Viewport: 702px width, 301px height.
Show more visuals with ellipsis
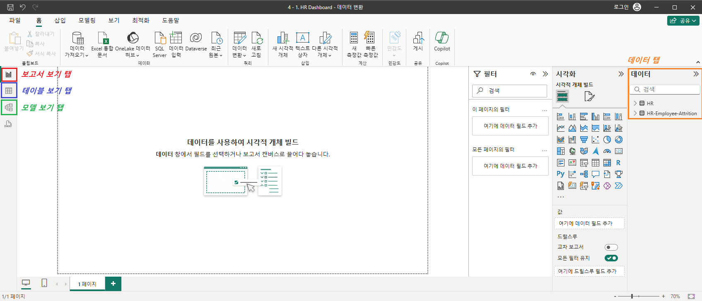[x=561, y=197]
